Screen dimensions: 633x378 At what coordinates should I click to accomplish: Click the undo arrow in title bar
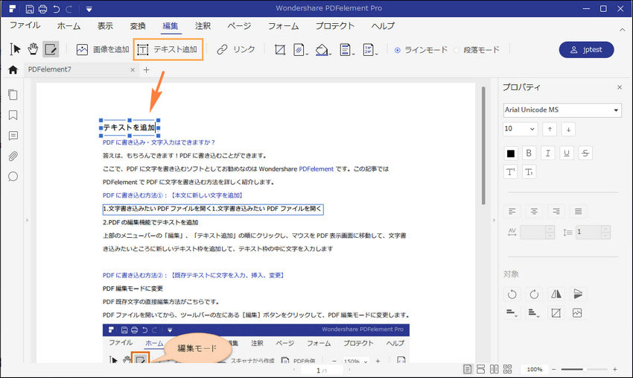pyautogui.click(x=56, y=8)
